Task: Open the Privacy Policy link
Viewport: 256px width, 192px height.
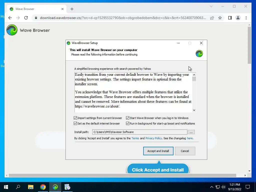Action: [154, 138]
